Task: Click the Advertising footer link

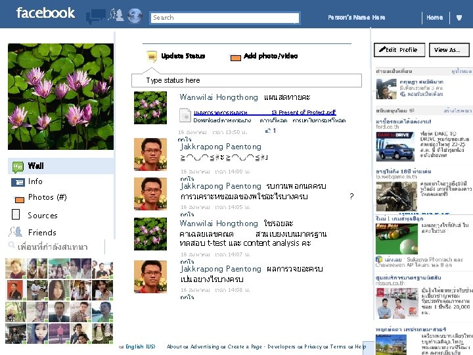Action: point(206,346)
